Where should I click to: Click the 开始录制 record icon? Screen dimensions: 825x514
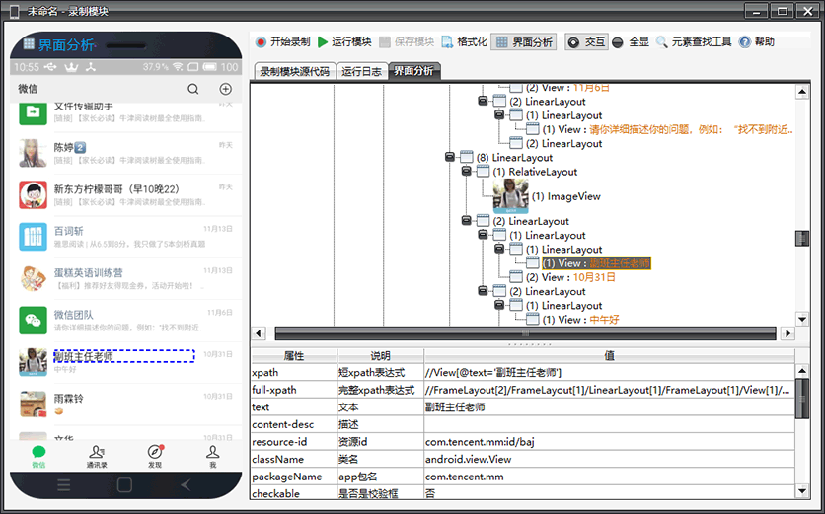[x=261, y=42]
